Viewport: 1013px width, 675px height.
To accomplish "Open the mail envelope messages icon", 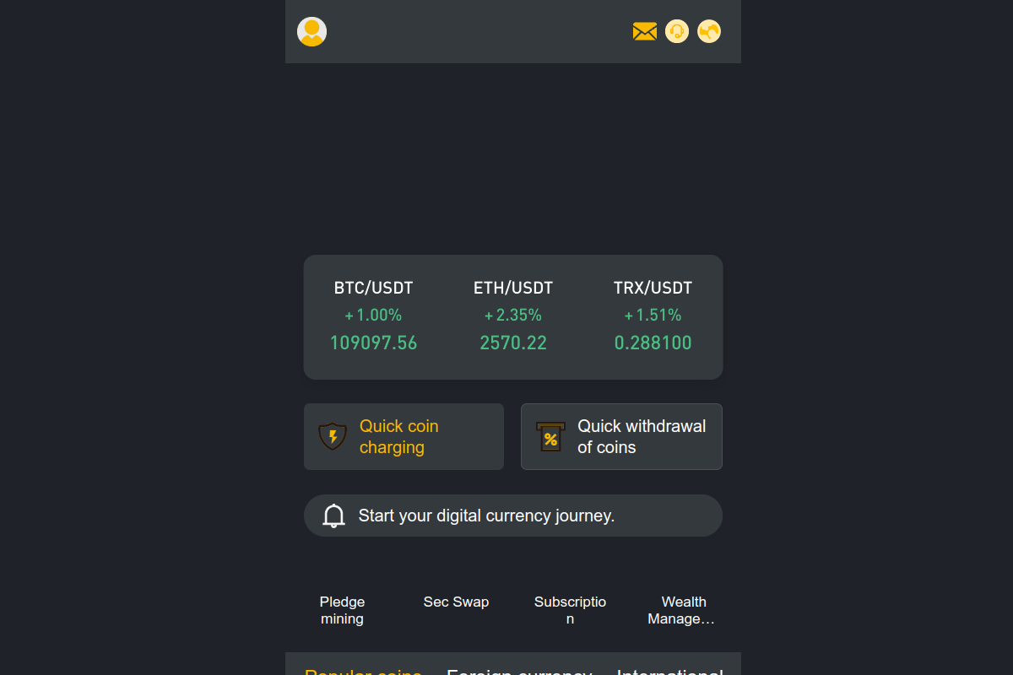I will pyautogui.click(x=645, y=31).
